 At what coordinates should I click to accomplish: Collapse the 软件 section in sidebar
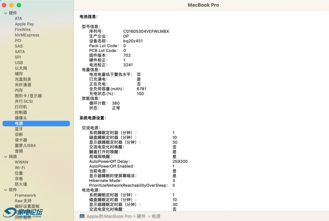tap(6, 190)
